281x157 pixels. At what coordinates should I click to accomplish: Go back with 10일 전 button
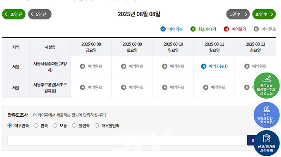click(14, 14)
